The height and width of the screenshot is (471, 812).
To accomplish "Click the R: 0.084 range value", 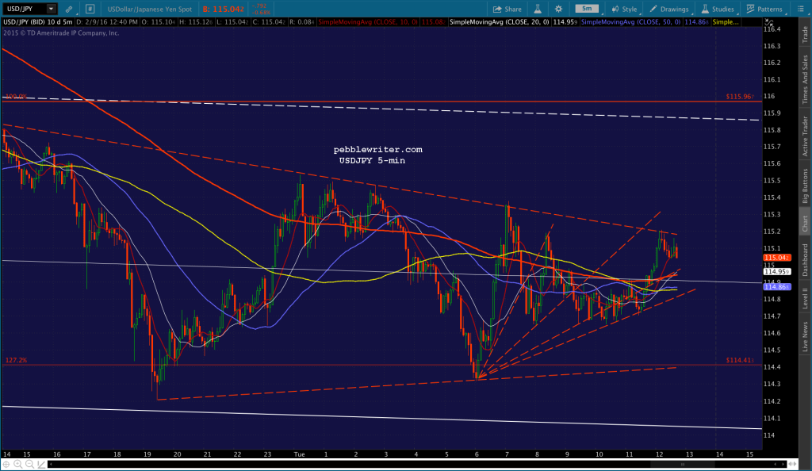I will (301, 22).
